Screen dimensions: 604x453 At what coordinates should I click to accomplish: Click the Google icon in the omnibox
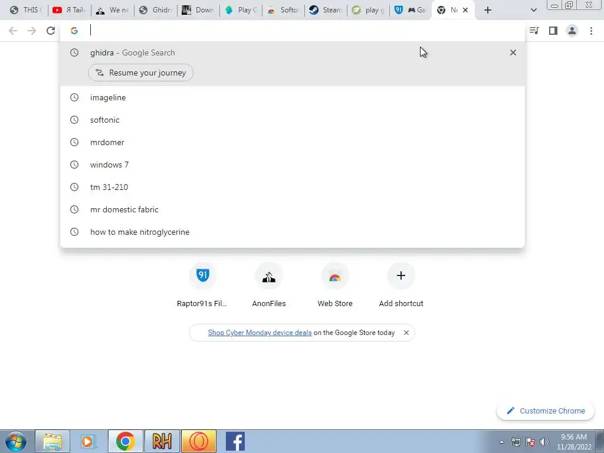(74, 31)
